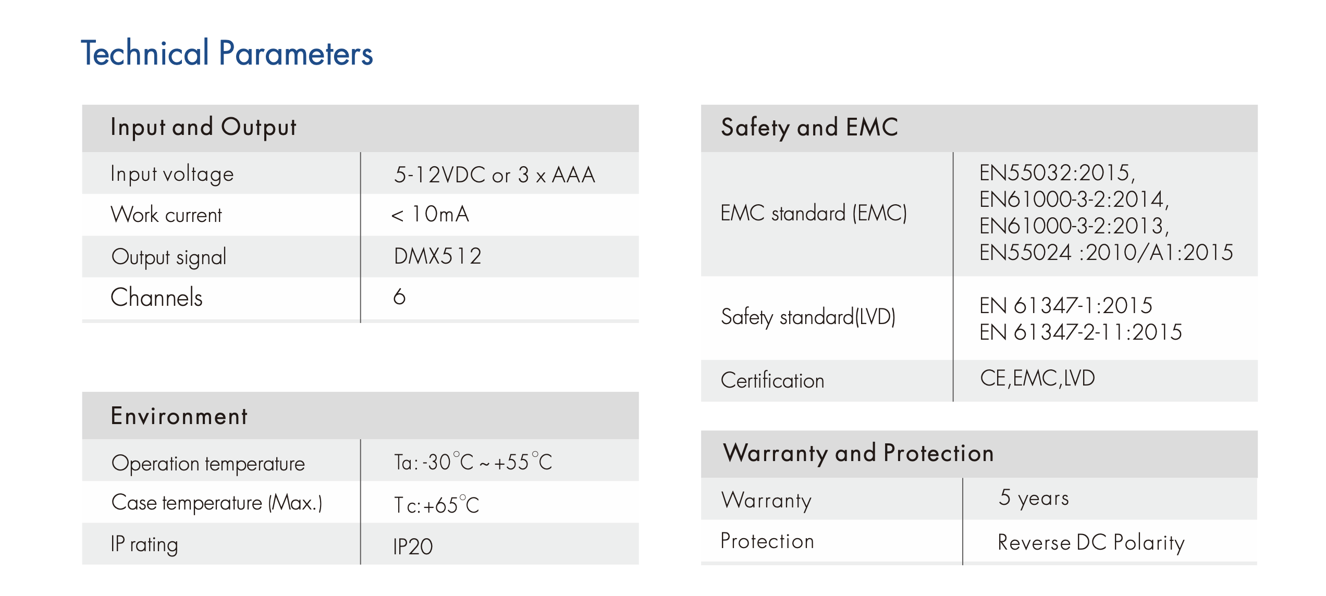
Task: Click the Reverse DC Polarity value
Action: 1091,542
